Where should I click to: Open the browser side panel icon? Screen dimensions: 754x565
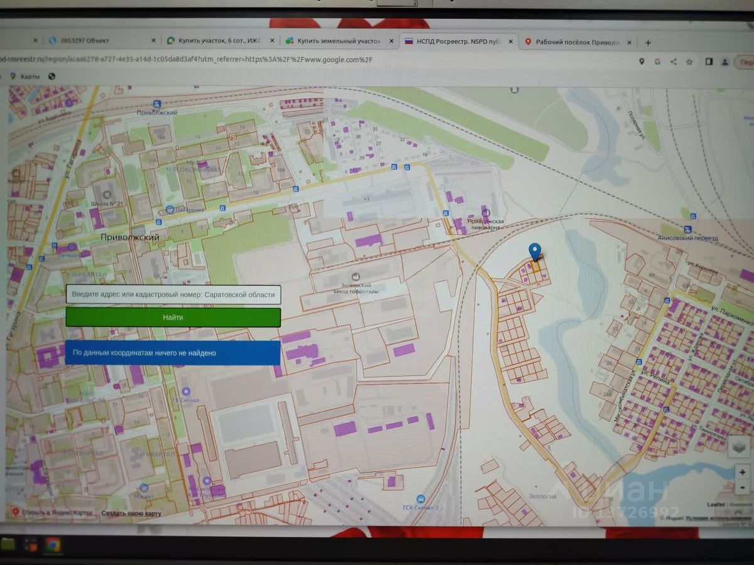tap(709, 62)
